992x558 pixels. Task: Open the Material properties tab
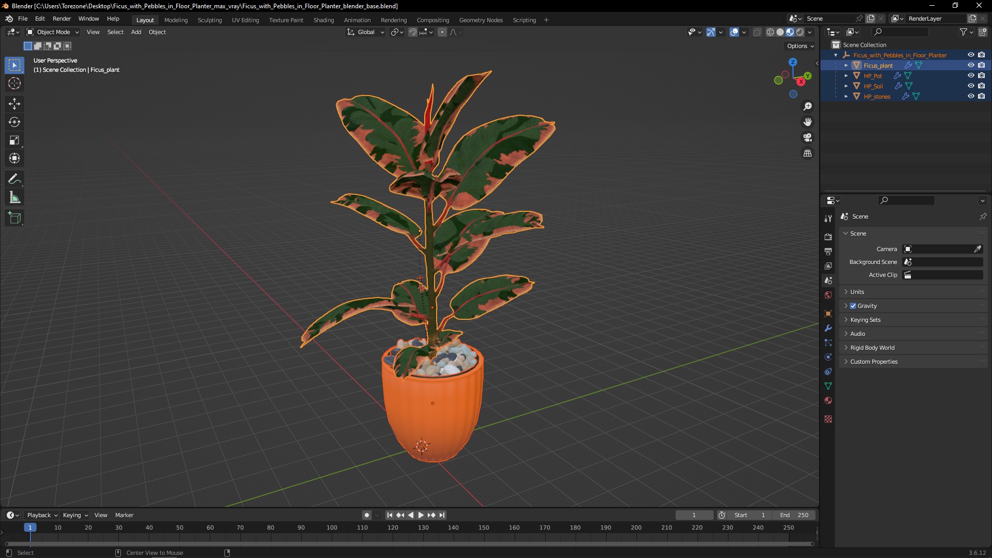(828, 400)
